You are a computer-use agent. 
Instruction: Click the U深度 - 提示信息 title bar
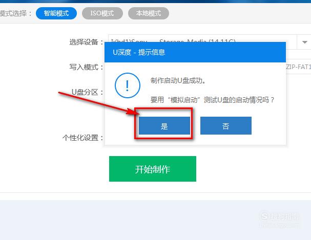(x=195, y=52)
